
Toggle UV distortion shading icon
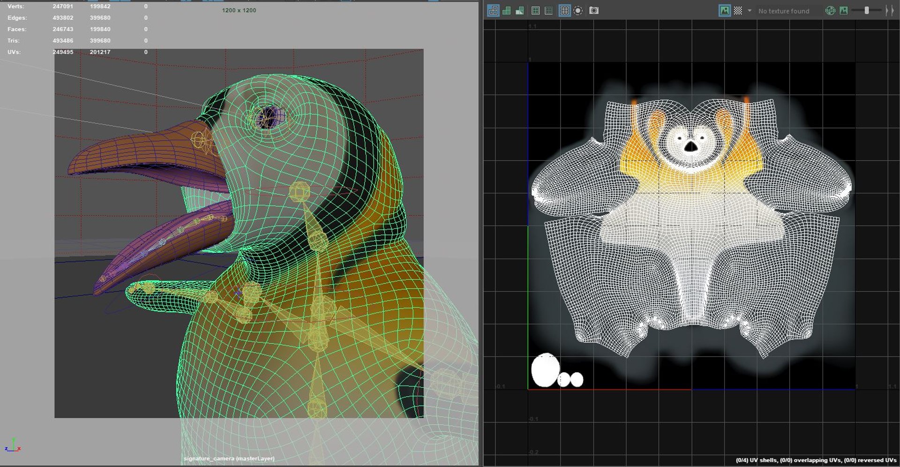pyautogui.click(x=520, y=10)
